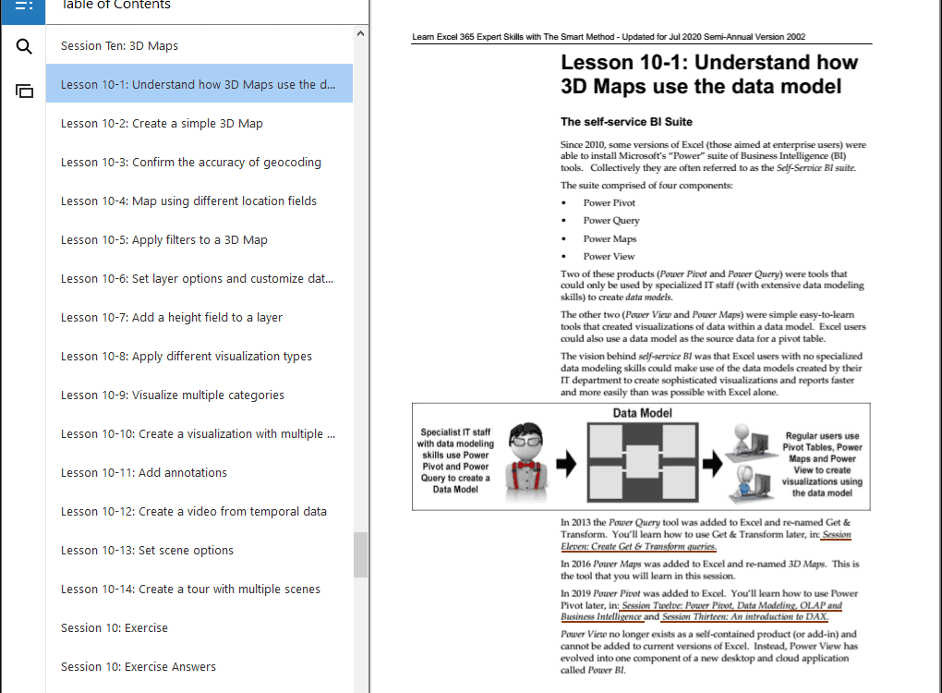
Task: Click the bullet text Power Pivot
Action: pyautogui.click(x=610, y=203)
